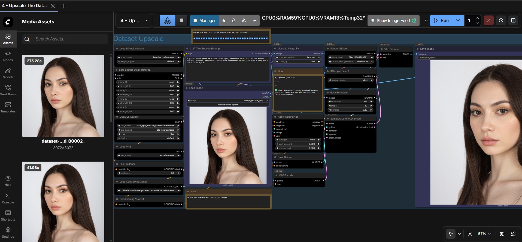The image size is (522, 242).
Task: Open the unet_name Face.Gen.safetensors selector
Action: [x=148, y=57]
